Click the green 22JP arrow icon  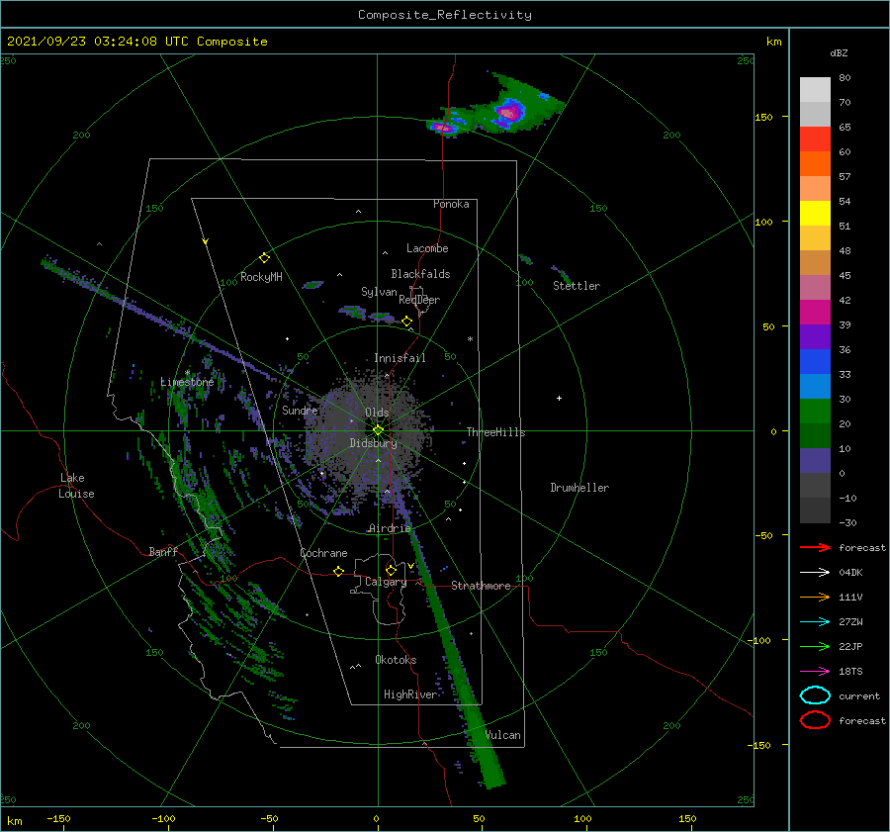[x=815, y=646]
